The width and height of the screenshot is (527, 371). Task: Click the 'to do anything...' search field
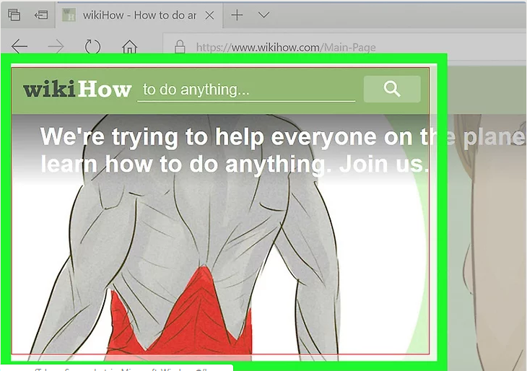click(x=246, y=90)
